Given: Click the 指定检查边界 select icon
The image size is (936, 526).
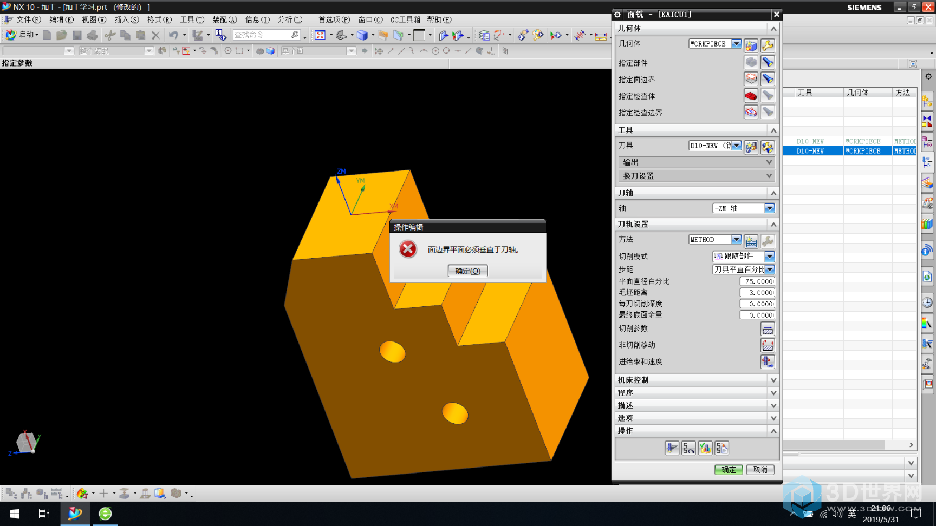Looking at the screenshot, I should point(751,113).
